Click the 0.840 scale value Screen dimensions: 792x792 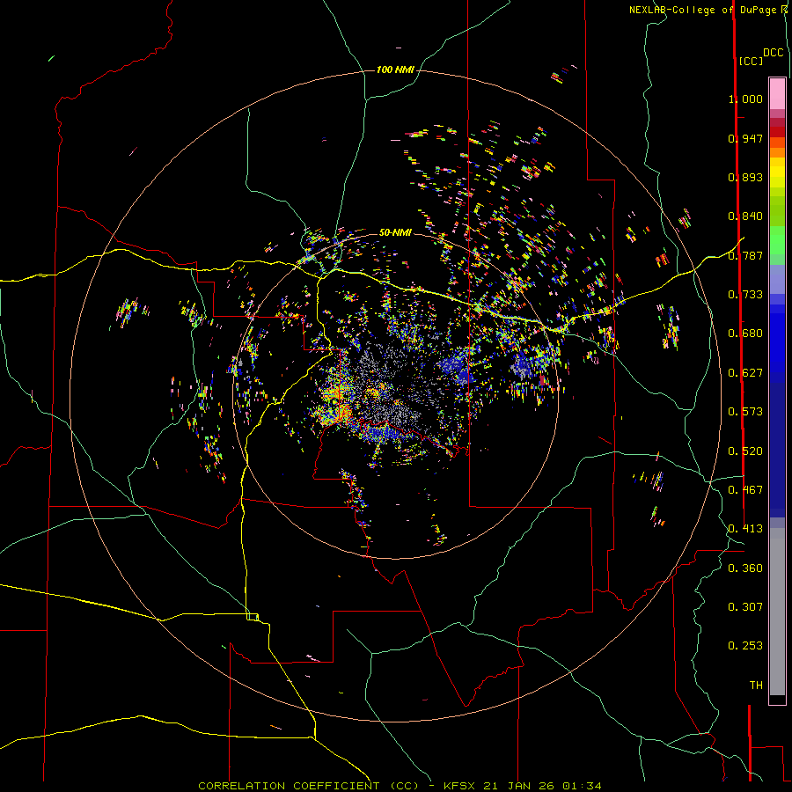[x=745, y=216]
